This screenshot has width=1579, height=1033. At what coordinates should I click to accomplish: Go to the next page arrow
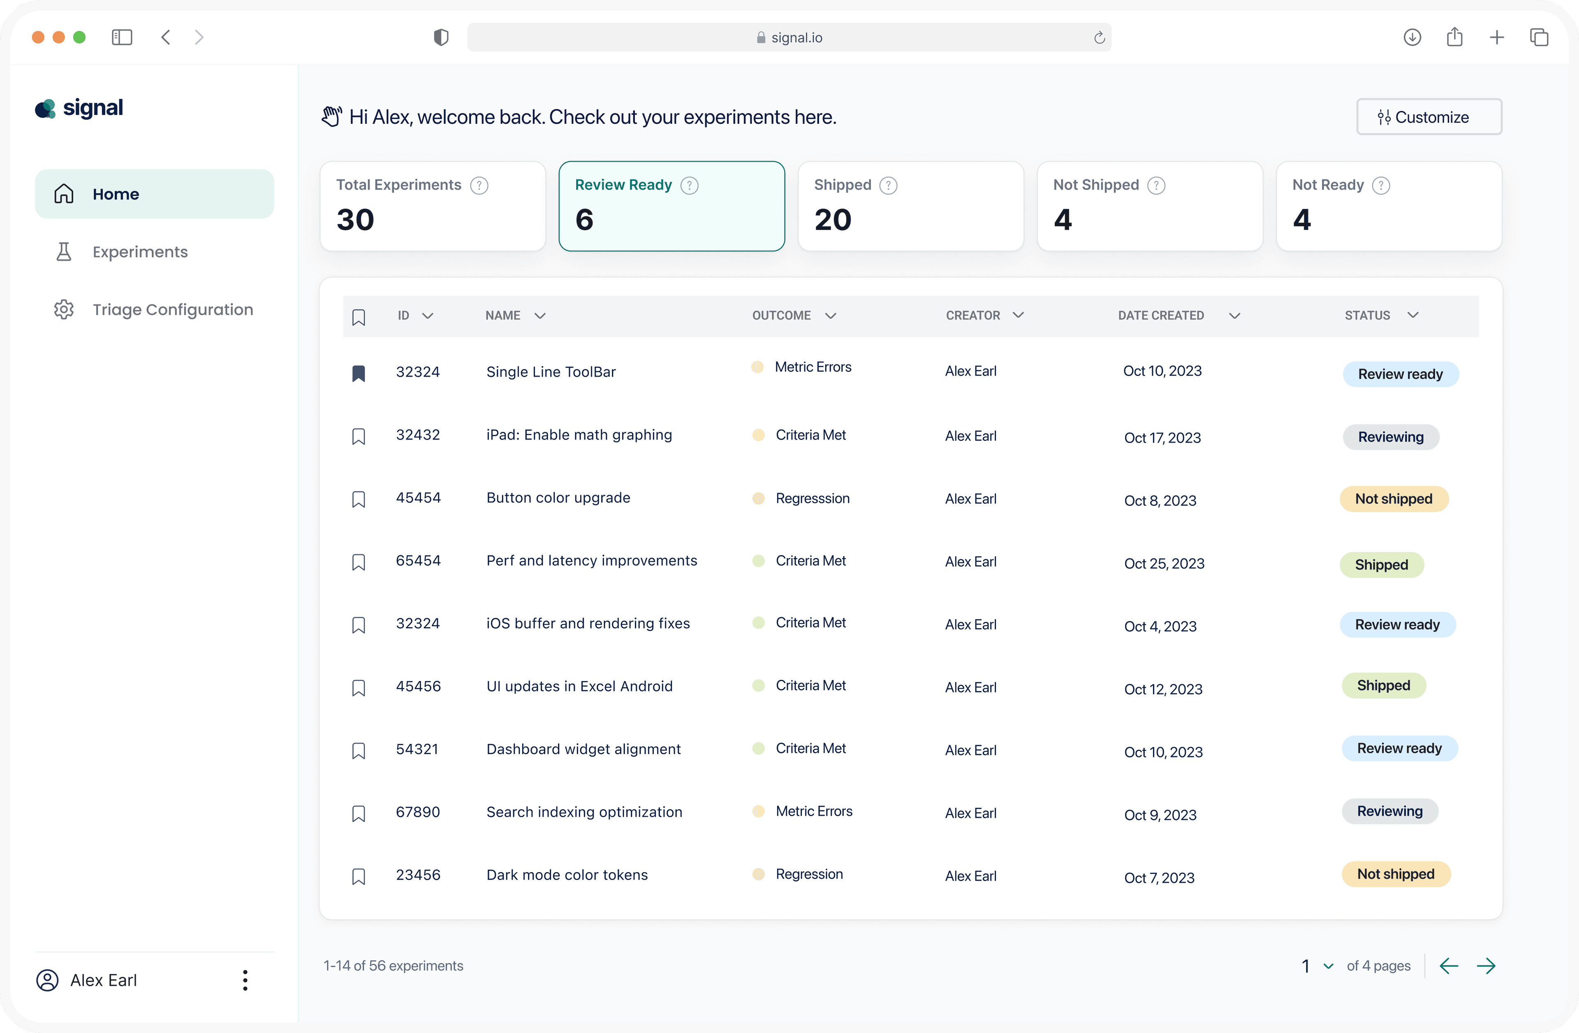[x=1486, y=966]
